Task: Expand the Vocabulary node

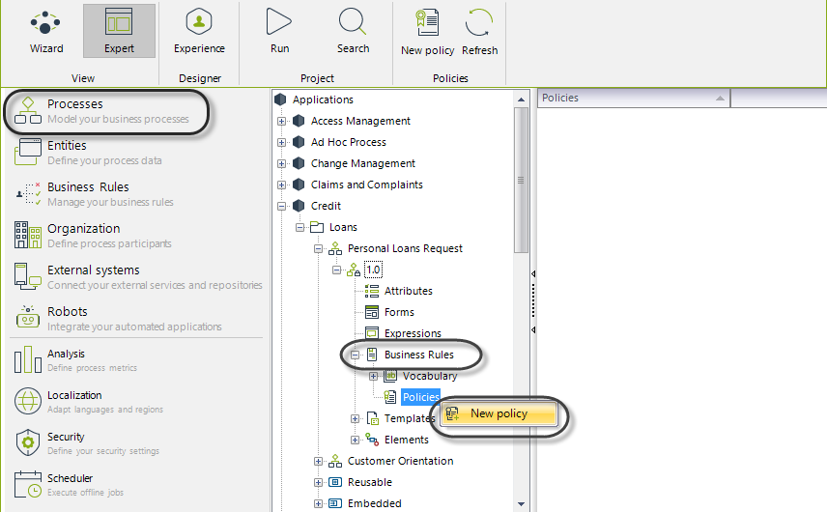Action: click(x=374, y=376)
